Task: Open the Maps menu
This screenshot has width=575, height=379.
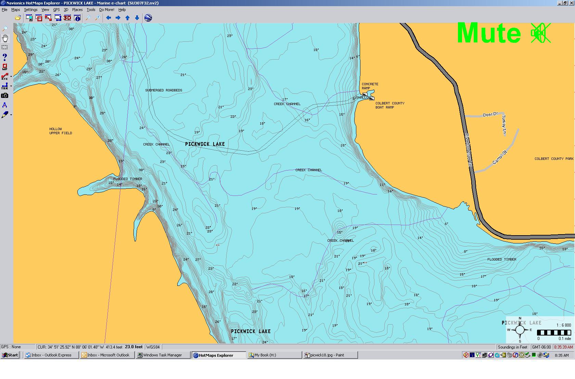Action: coord(16,10)
